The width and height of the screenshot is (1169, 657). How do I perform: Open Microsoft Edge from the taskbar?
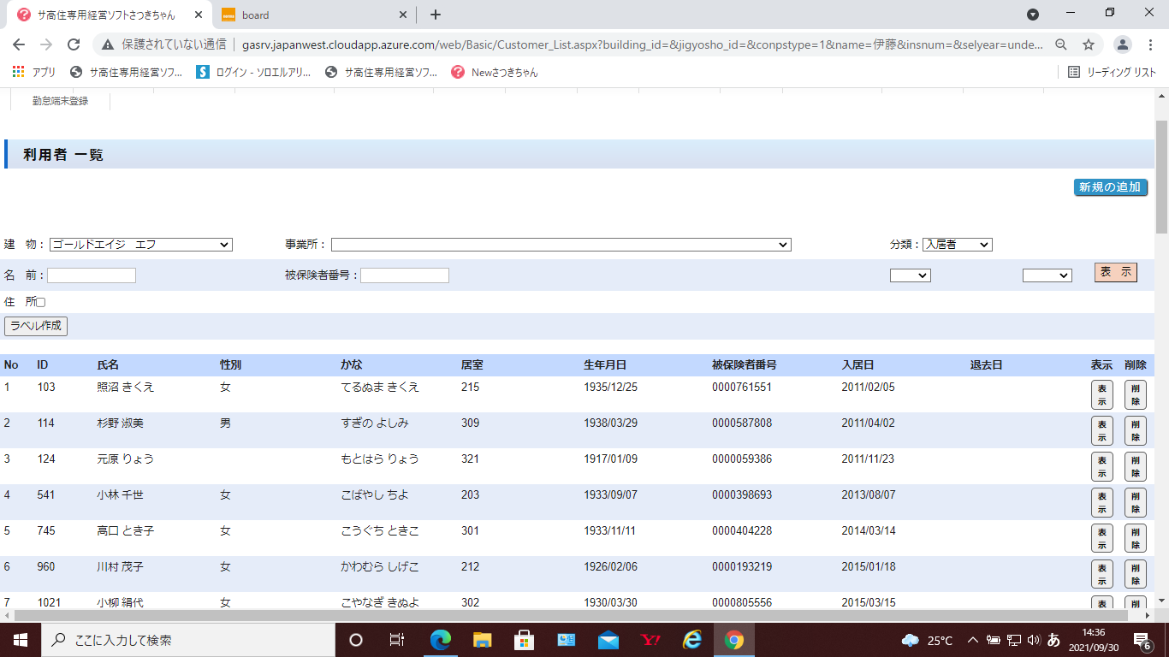441,640
